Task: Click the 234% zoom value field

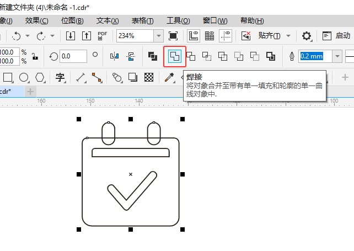Action: 135,36
